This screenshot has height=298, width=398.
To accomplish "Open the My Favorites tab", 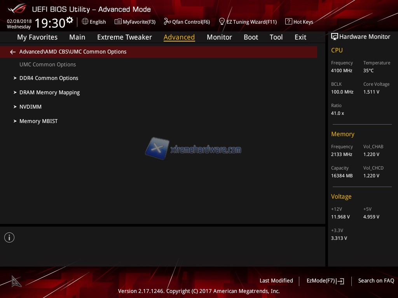I will [37, 37].
